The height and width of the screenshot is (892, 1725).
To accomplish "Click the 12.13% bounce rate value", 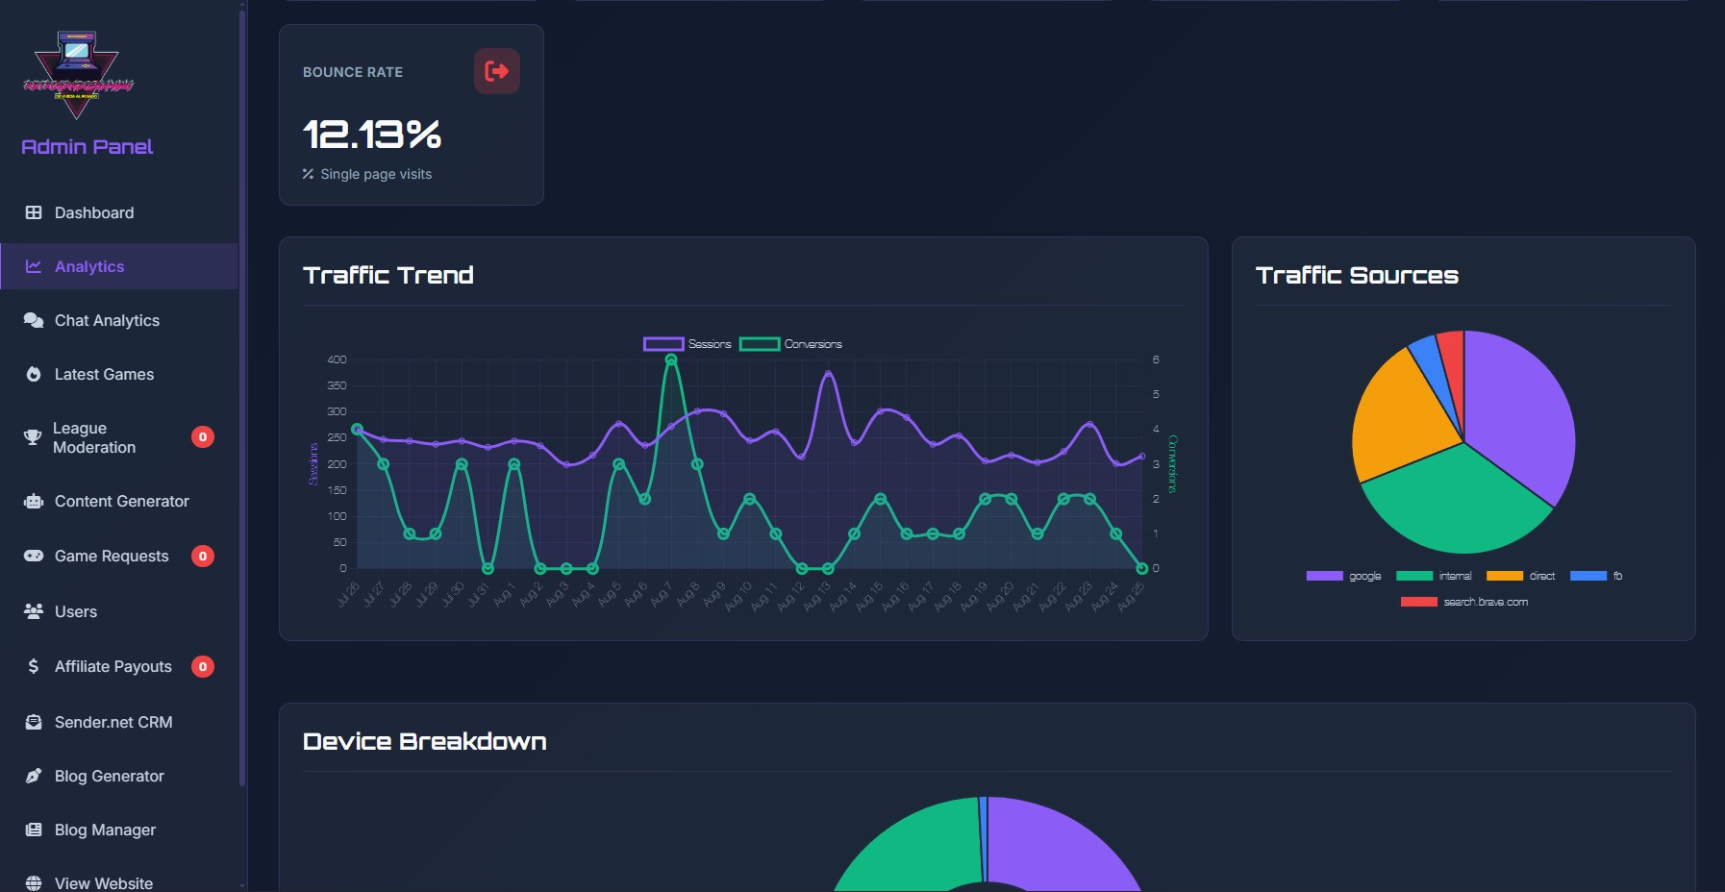I will tap(372, 135).
